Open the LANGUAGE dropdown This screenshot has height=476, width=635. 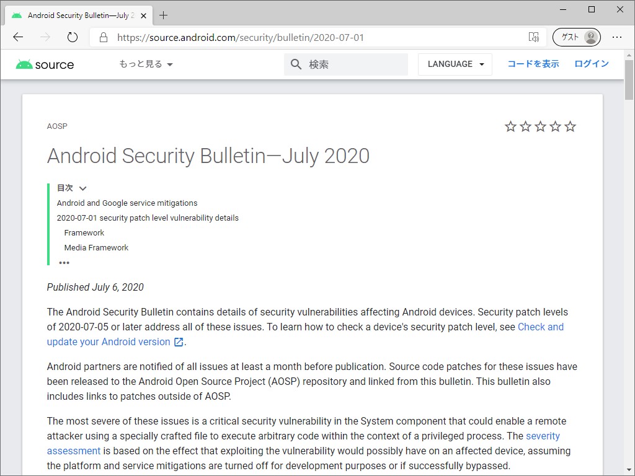point(455,64)
